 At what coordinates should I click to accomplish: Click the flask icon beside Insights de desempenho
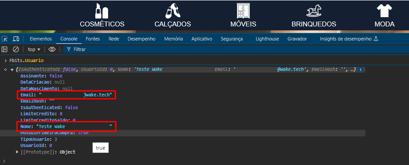point(375,39)
